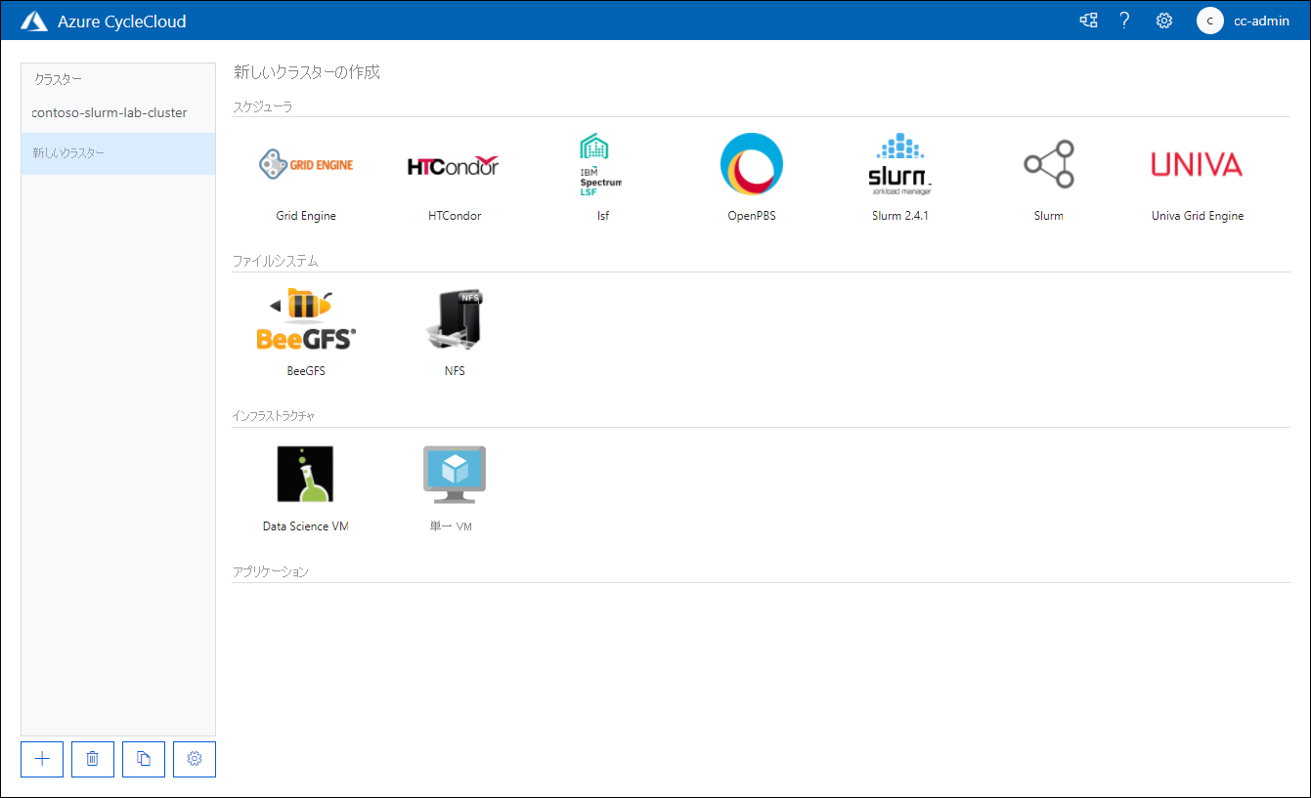This screenshot has height=798, width=1311.
Task: Delete the cluster using the trash button
Action: point(93,759)
